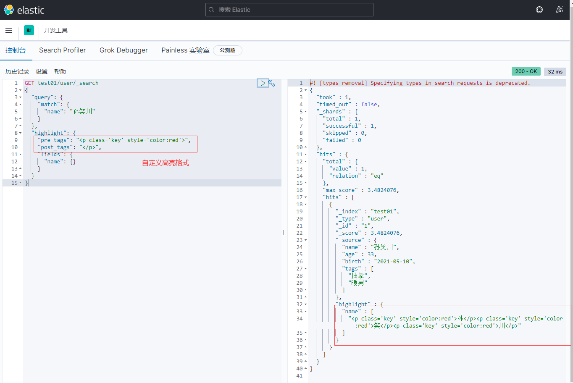Click "age" : 33 in response
This screenshot has height=383, width=573.
point(359,254)
